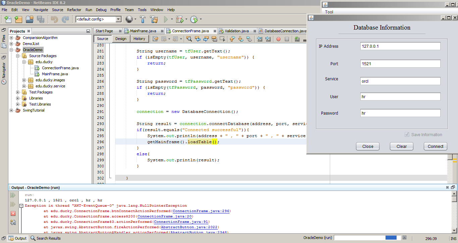Click Comment lines icon in editor toolbar
This screenshot has height=243, width=458.
(x=297, y=39)
